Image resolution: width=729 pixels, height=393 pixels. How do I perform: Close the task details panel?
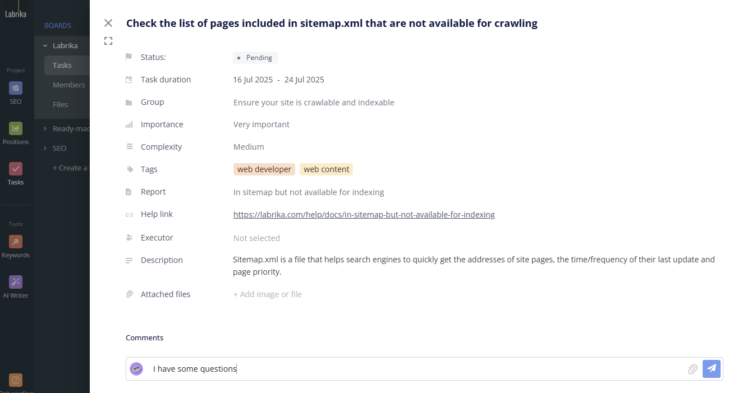click(x=108, y=23)
